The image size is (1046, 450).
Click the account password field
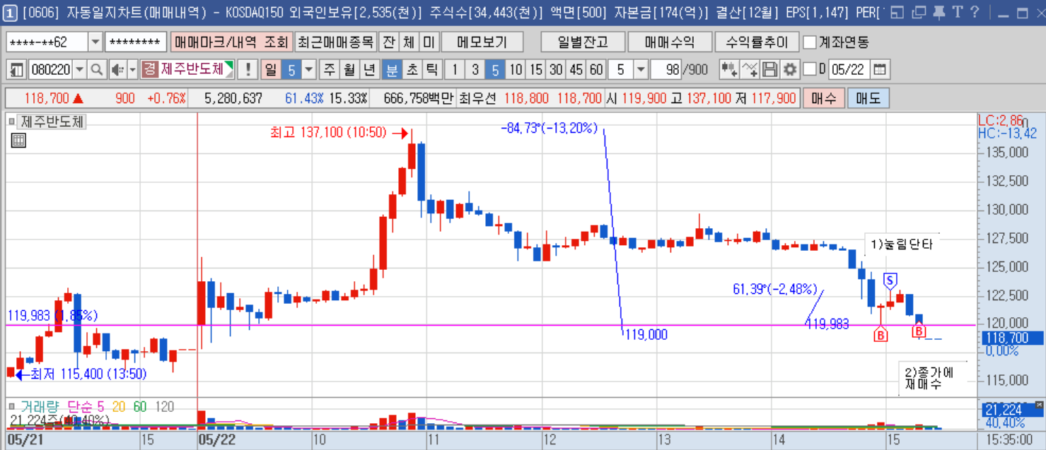pyautogui.click(x=136, y=42)
